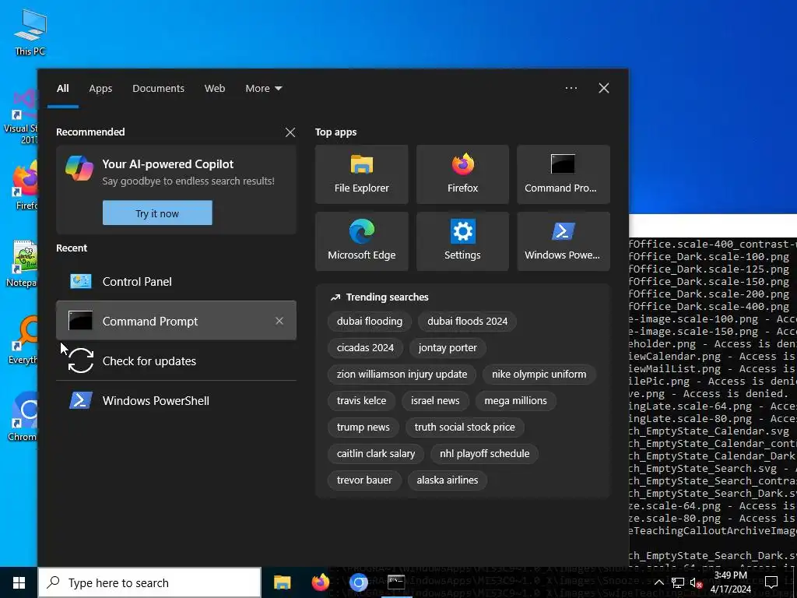Launch Firefox from Top apps

pos(462,174)
